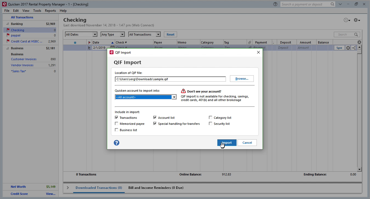Sort register by Date column header
This screenshot has height=199, width=370.
click(103, 42)
